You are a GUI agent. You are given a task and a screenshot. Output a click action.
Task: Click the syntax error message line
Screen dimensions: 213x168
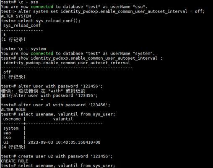43,91
